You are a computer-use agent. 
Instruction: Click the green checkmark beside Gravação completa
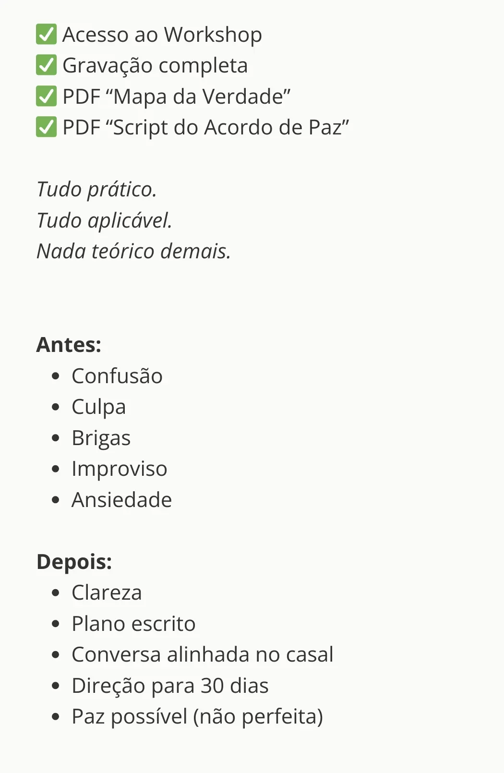[x=46, y=65]
